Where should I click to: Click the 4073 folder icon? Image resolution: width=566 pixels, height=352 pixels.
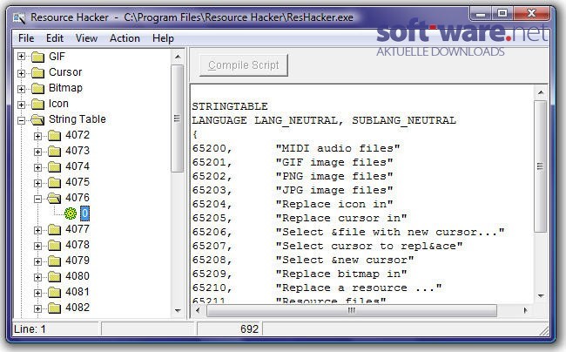tap(55, 152)
